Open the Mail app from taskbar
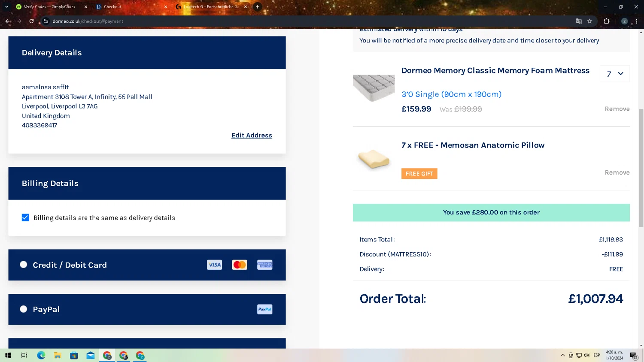Viewport: 644px width, 362px height. (91, 355)
